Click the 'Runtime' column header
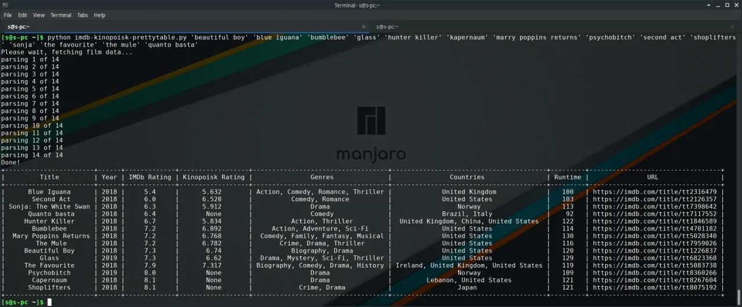This screenshot has height=307, width=742. [x=568, y=178]
